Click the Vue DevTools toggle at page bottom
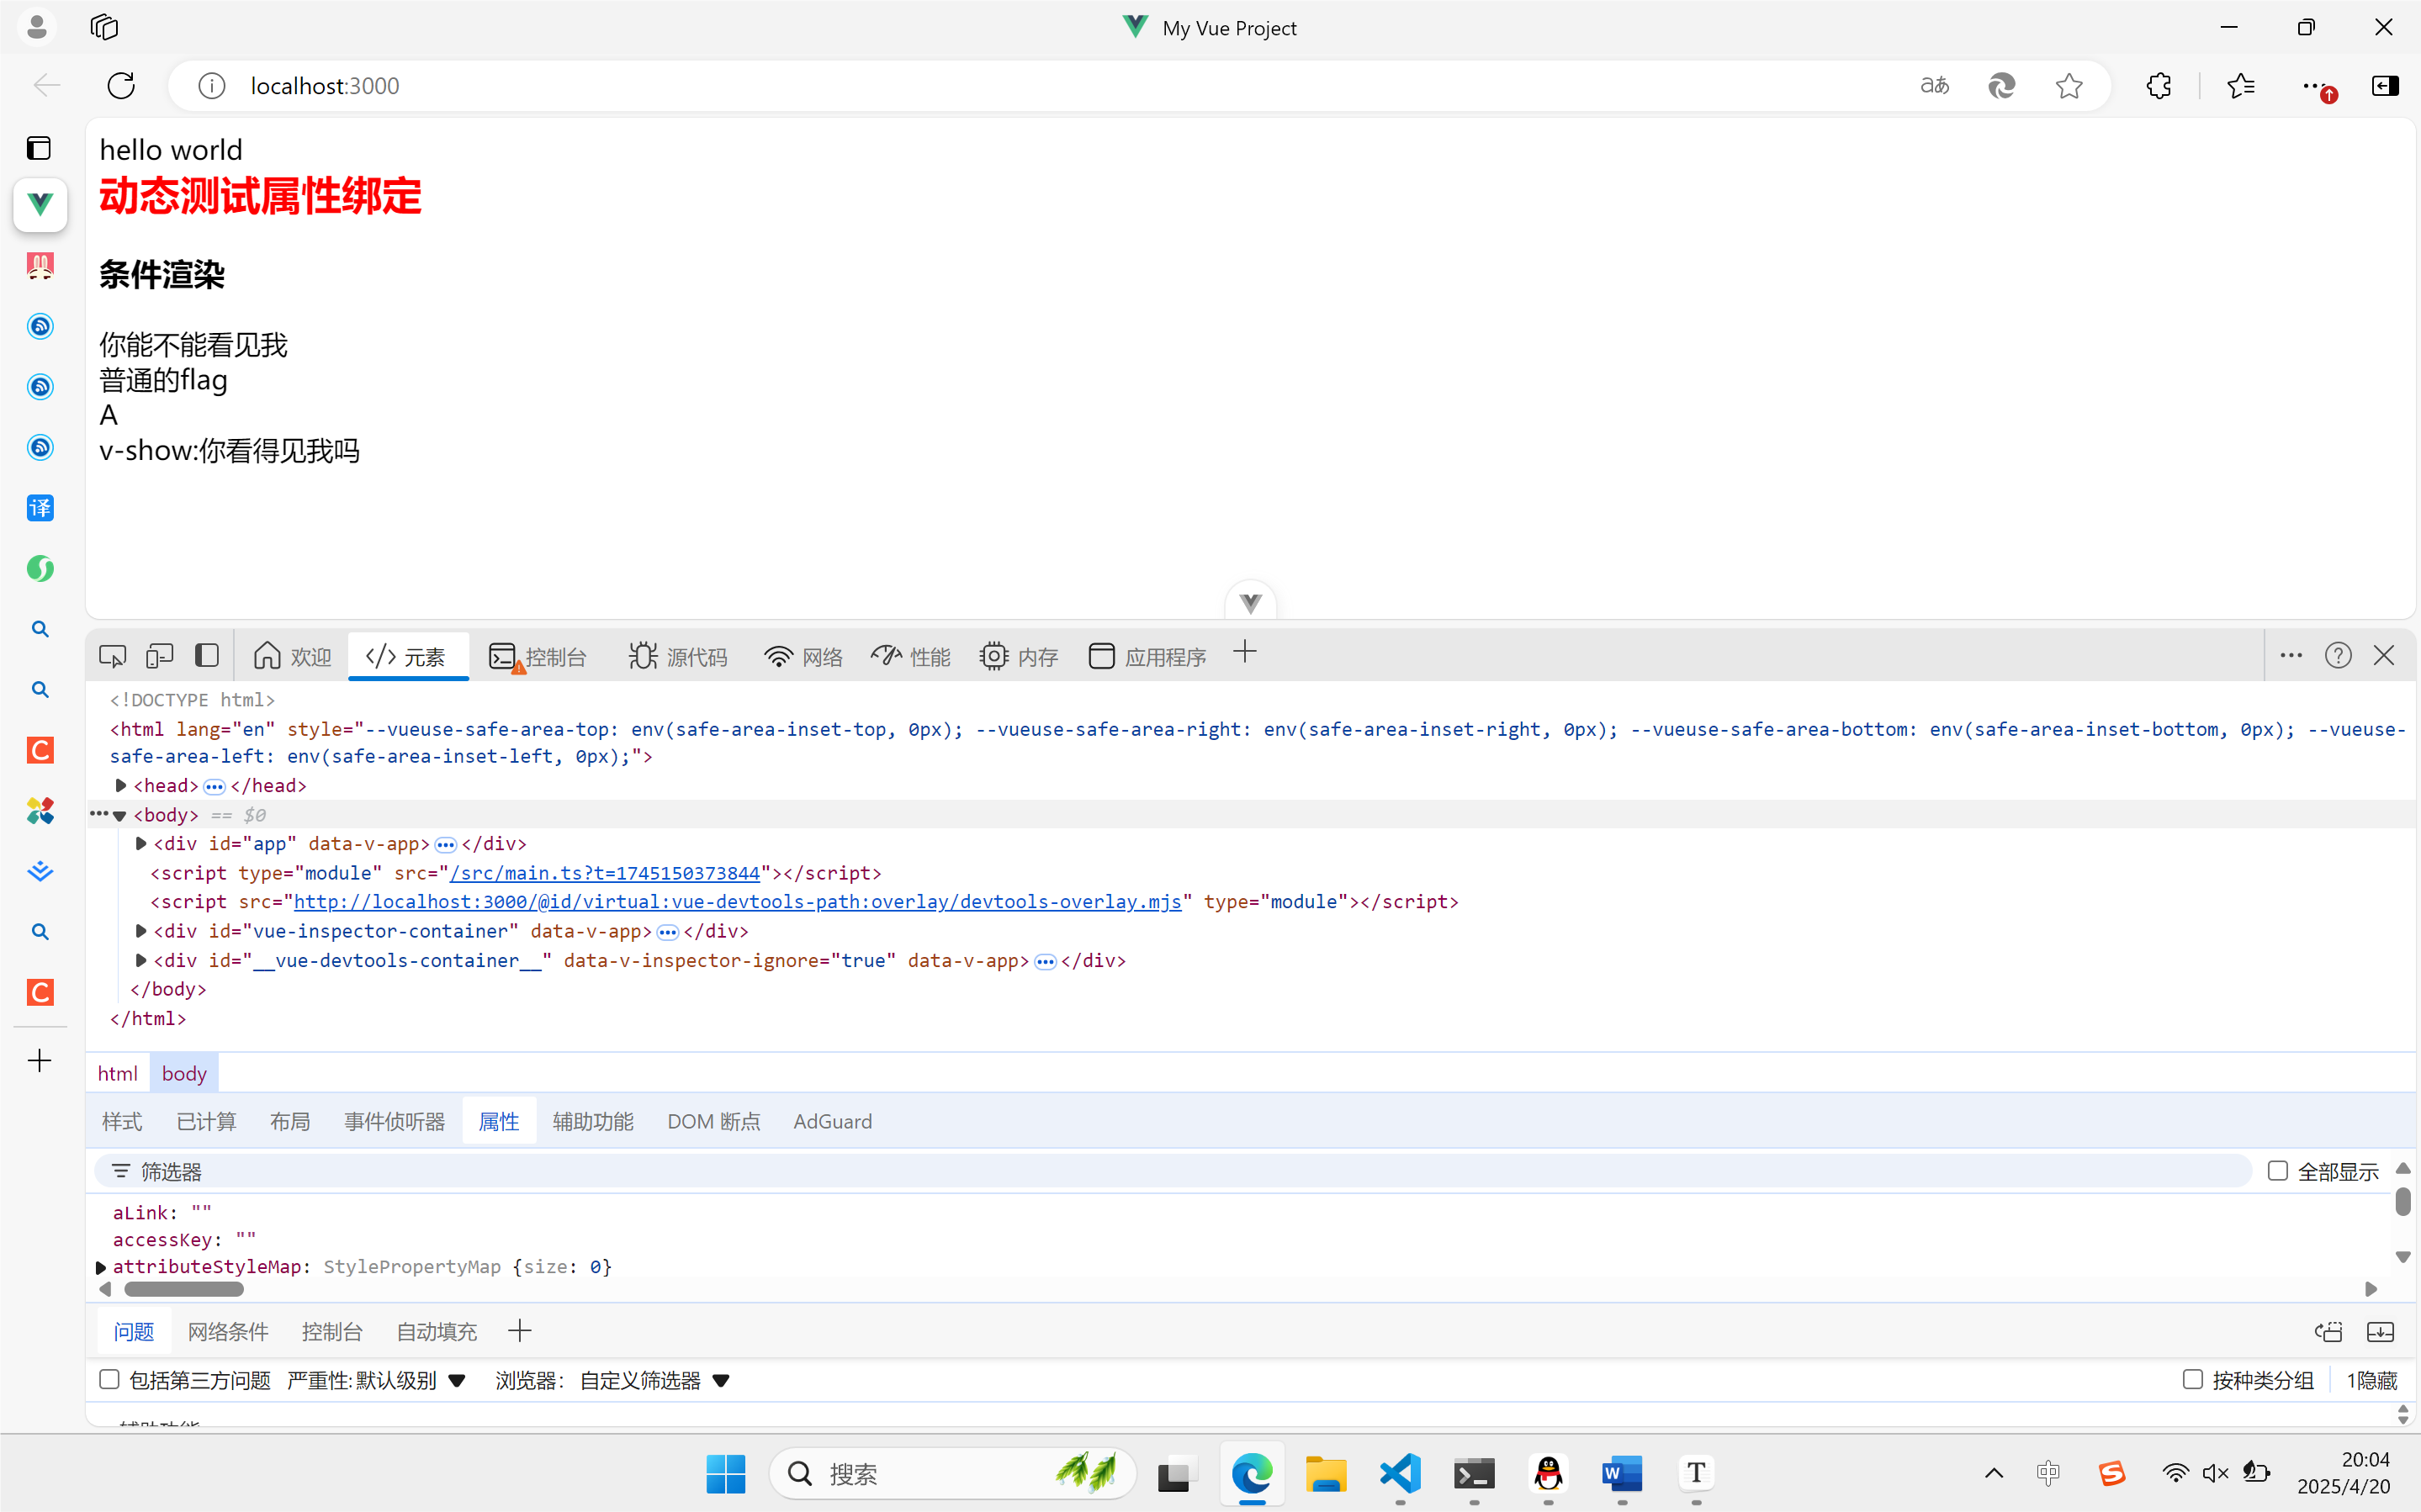 pos(1250,602)
